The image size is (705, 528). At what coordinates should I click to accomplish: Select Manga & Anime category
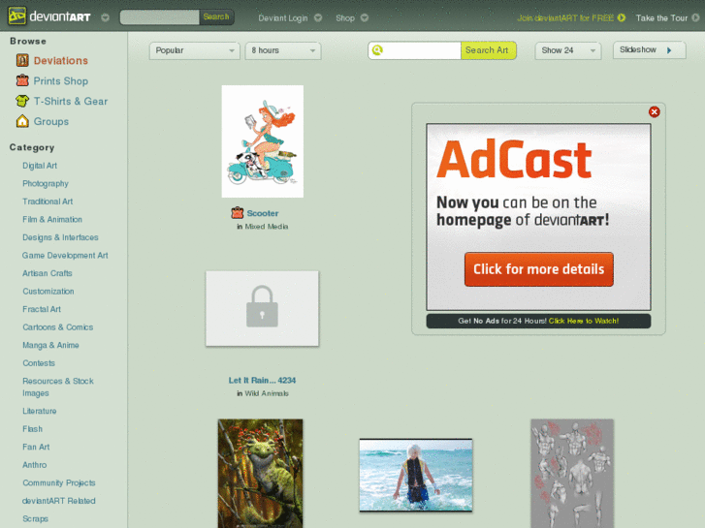pos(50,345)
